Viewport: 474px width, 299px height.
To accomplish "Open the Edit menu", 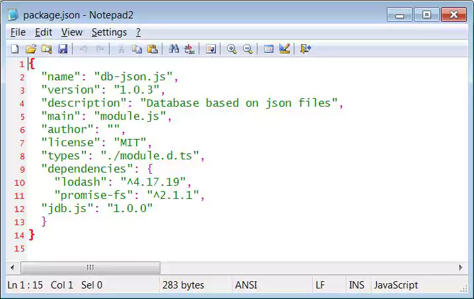I will click(x=44, y=32).
